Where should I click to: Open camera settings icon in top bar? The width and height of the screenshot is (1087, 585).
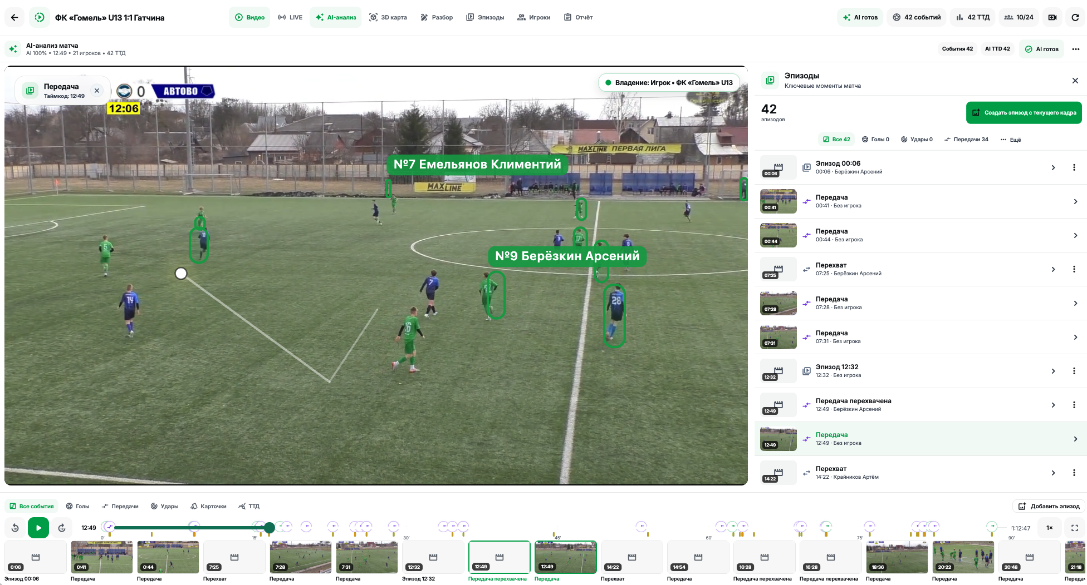coord(1052,17)
